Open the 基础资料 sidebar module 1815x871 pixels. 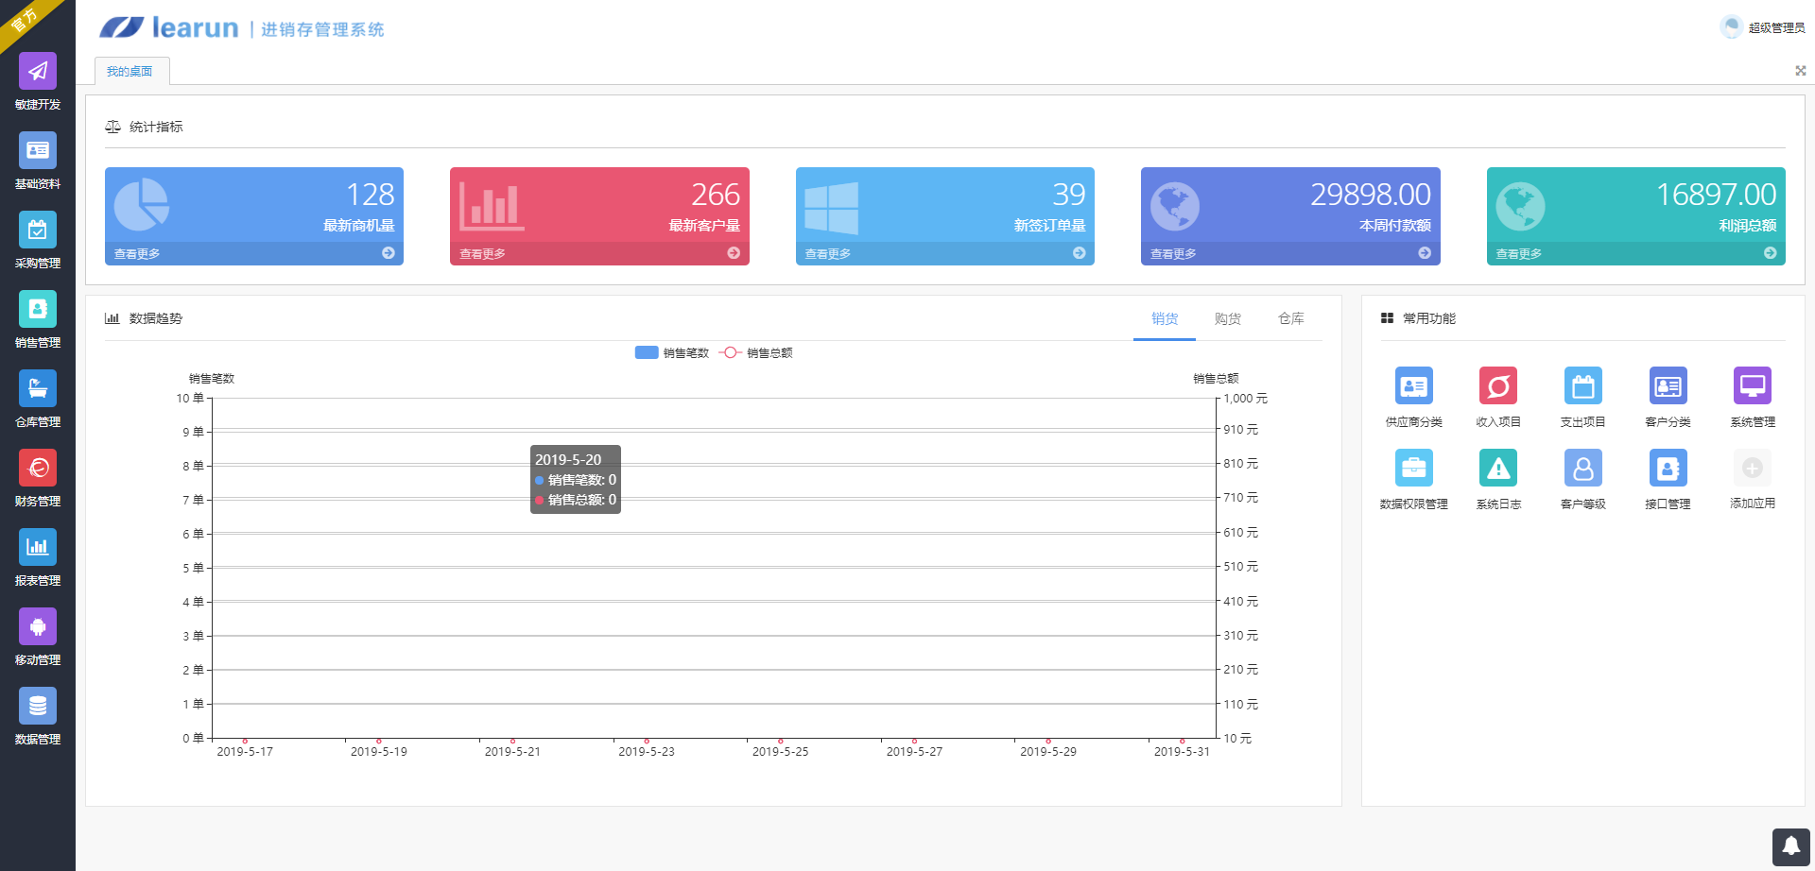[x=38, y=162]
